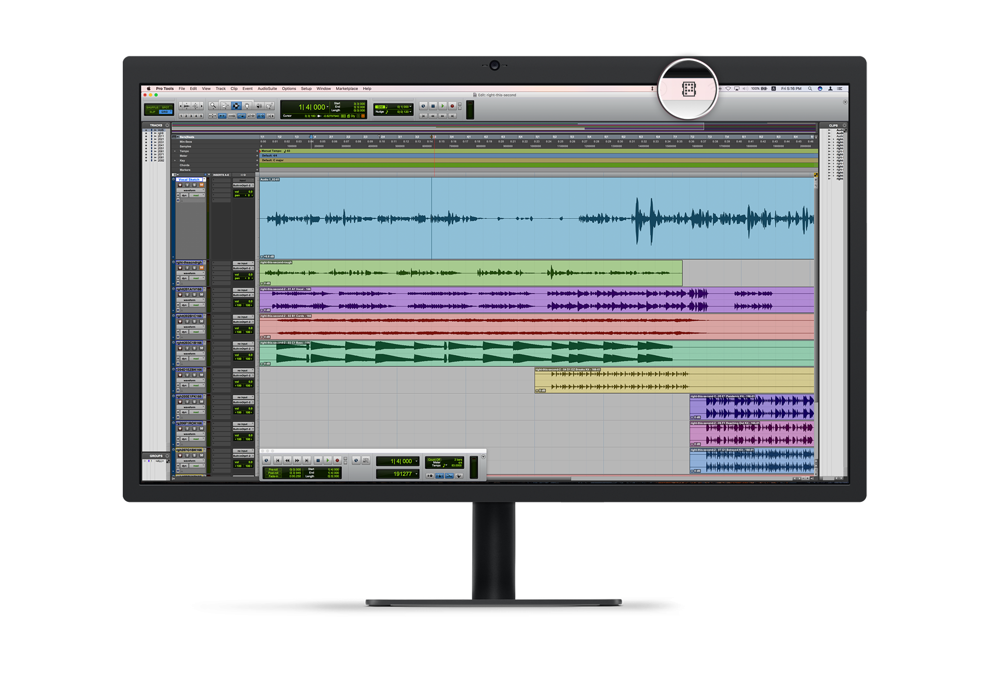Solo the Vocal Sketch track
Image resolution: width=990 pixels, height=693 pixels.
[x=194, y=185]
